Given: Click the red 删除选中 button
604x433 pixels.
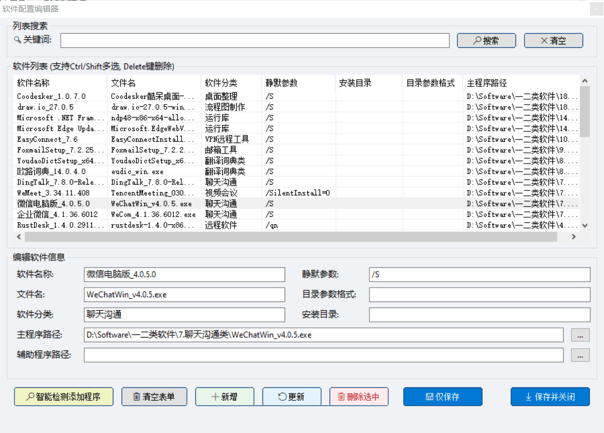Looking at the screenshot, I should pos(359,397).
